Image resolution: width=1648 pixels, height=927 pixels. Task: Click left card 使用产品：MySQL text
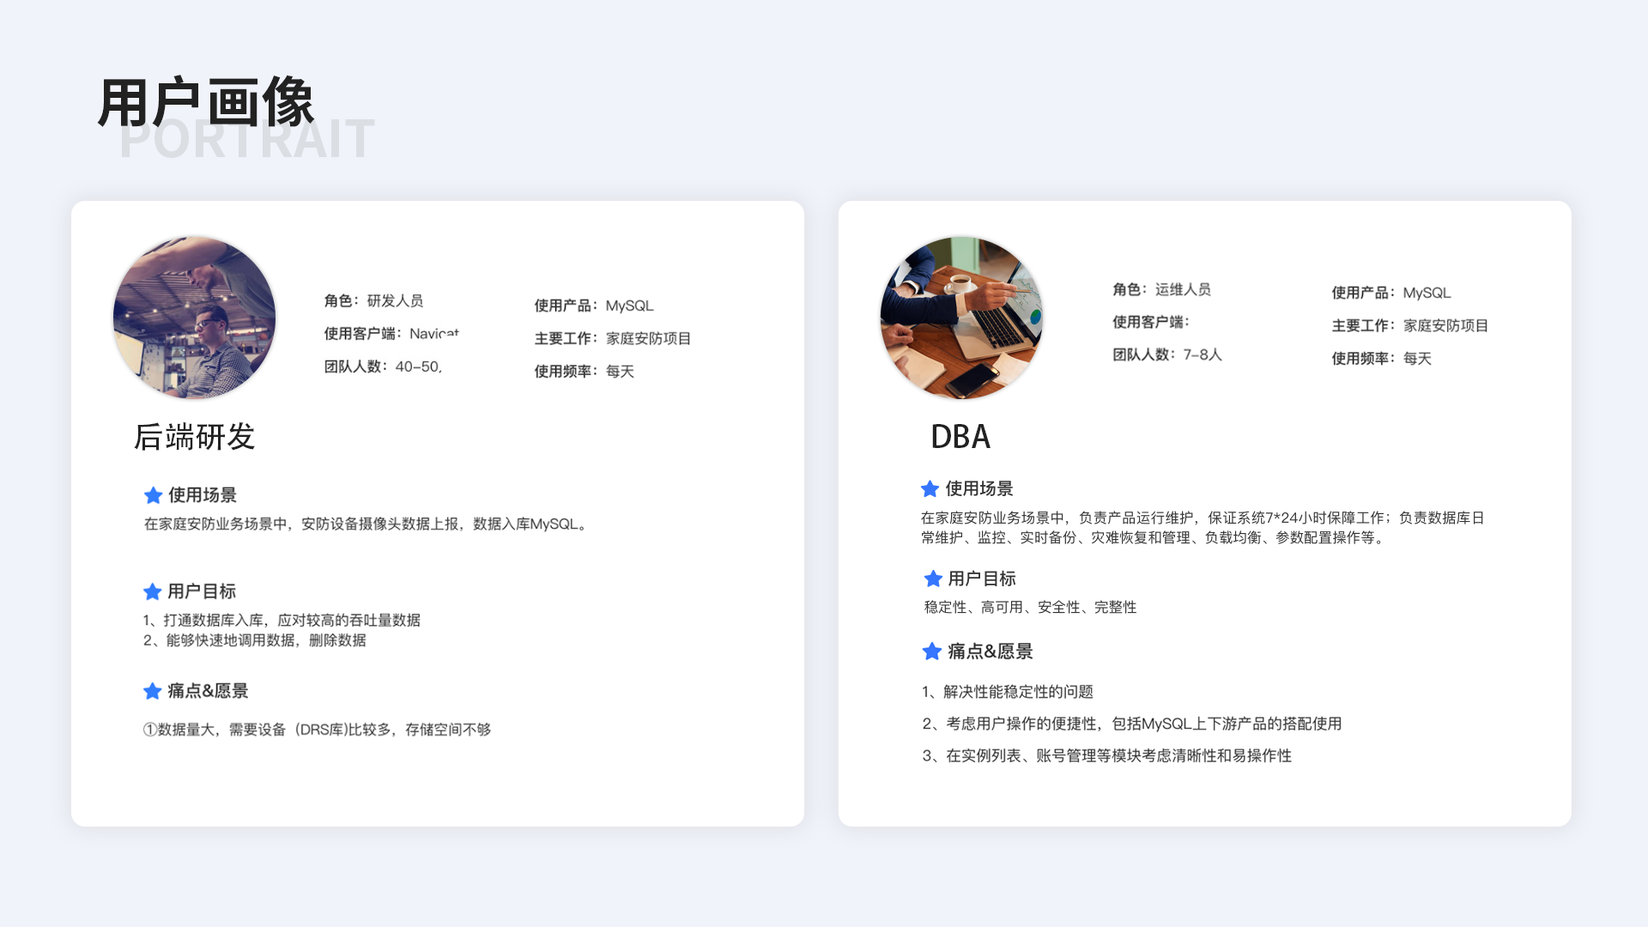click(x=593, y=306)
